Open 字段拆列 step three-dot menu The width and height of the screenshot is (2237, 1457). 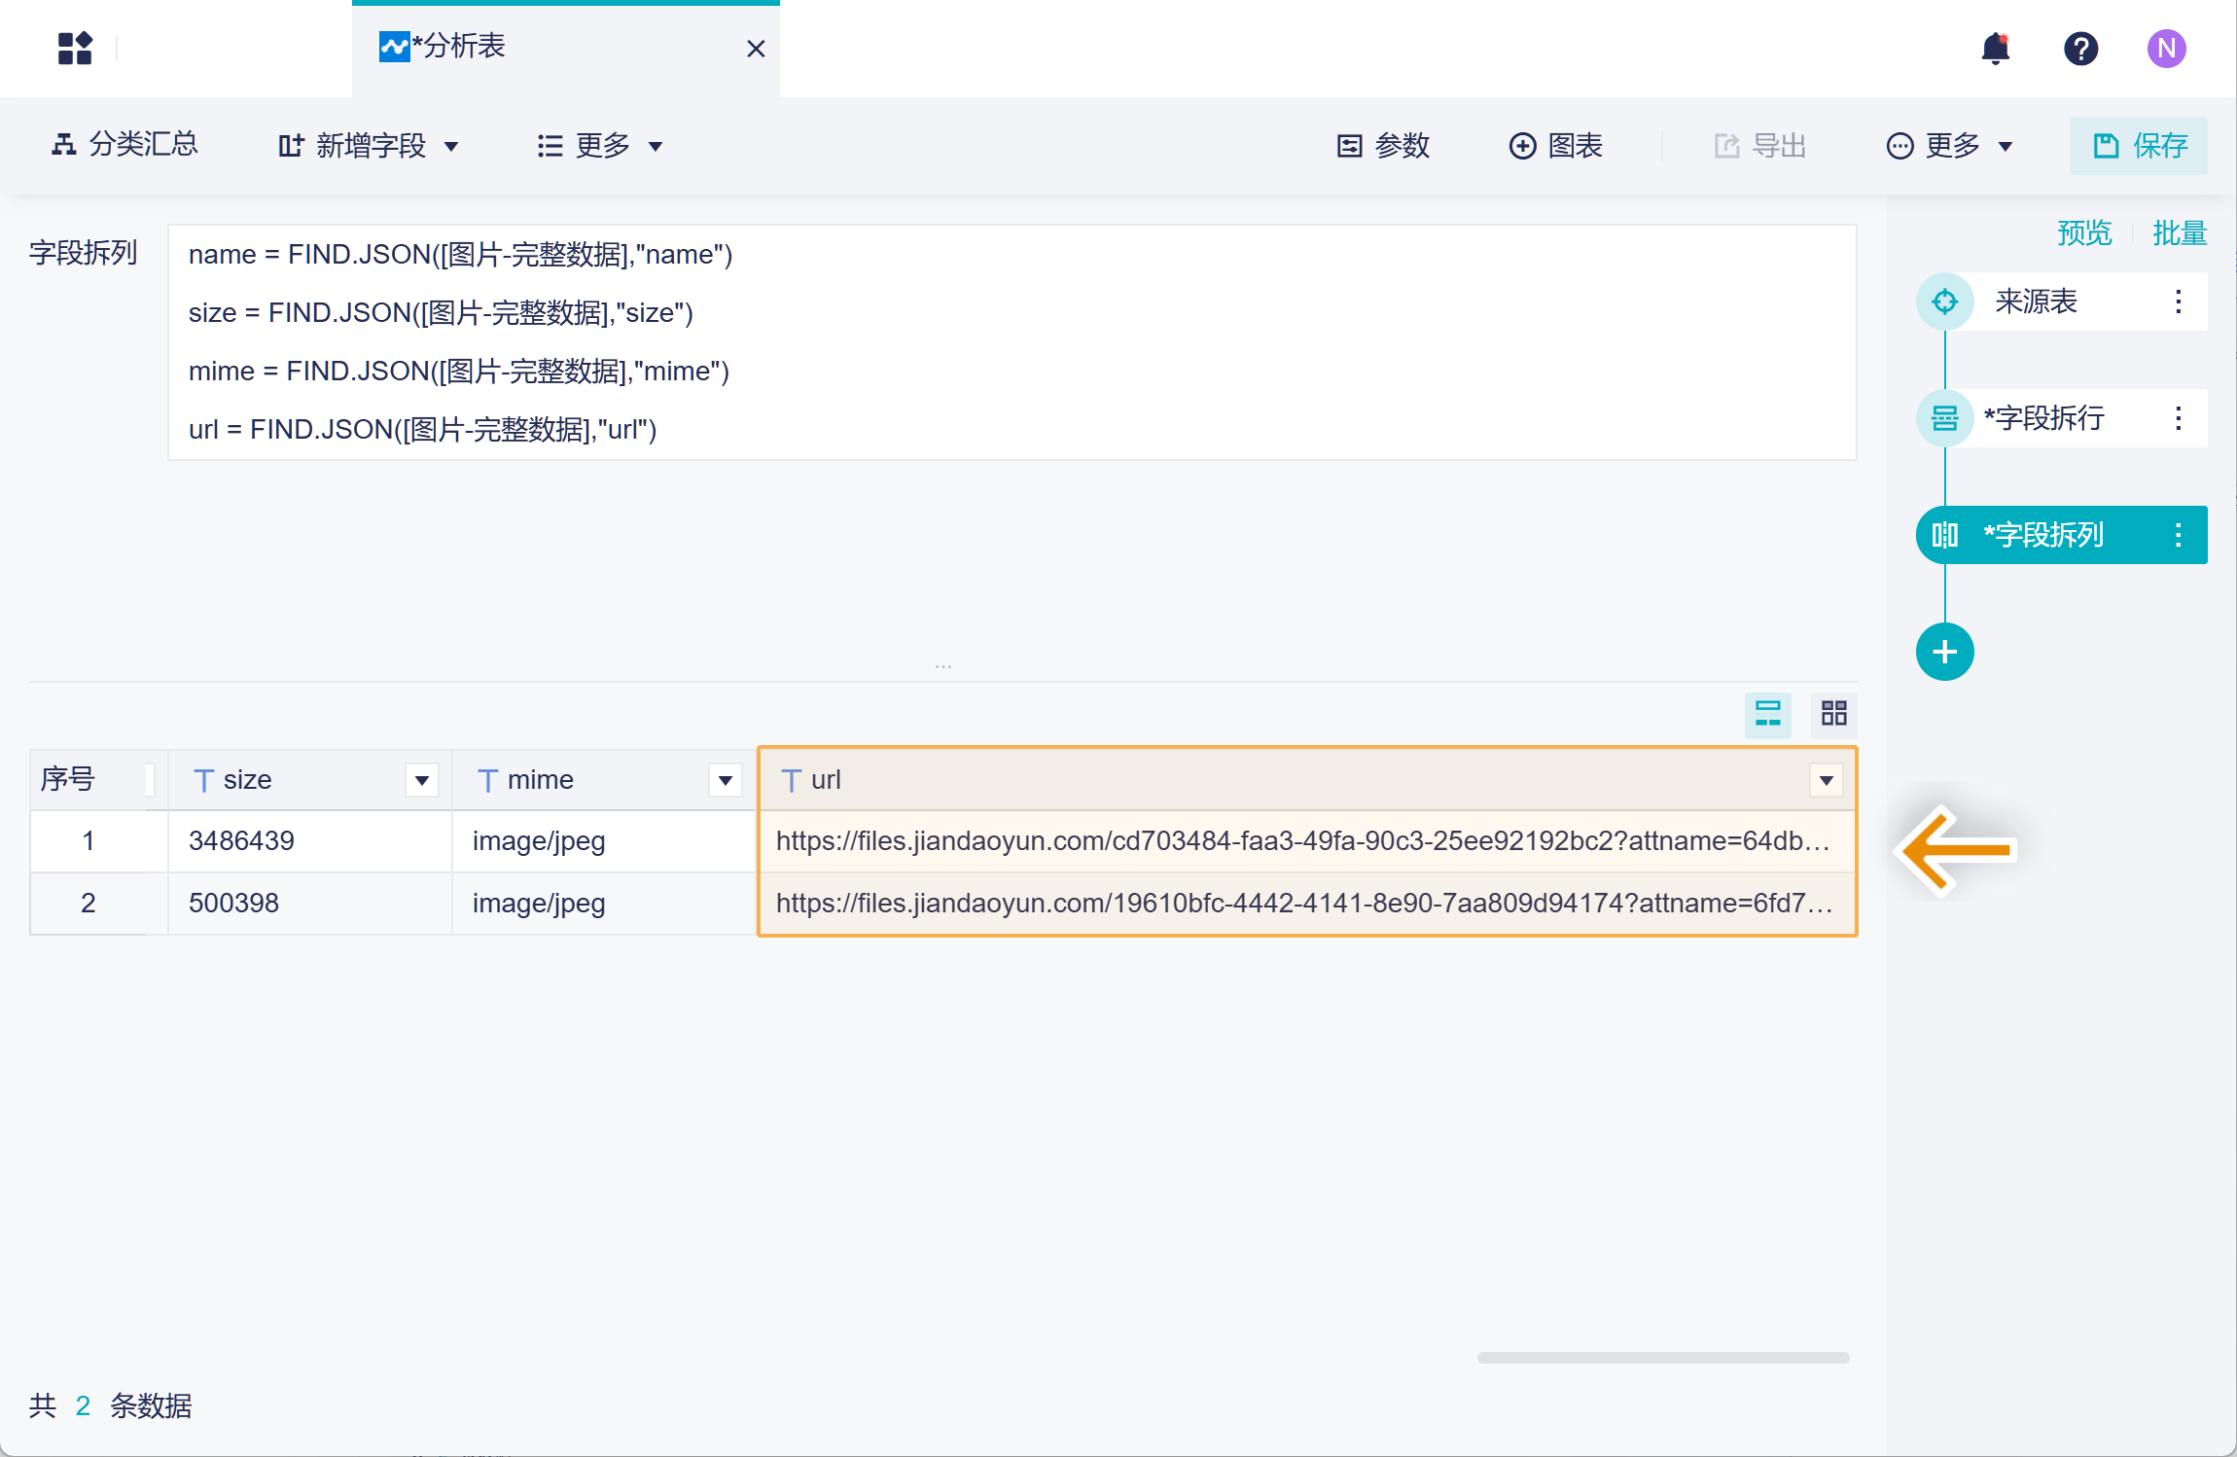click(2178, 535)
